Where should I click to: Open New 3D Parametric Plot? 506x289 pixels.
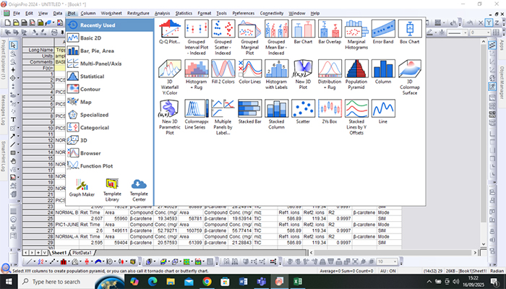170,117
